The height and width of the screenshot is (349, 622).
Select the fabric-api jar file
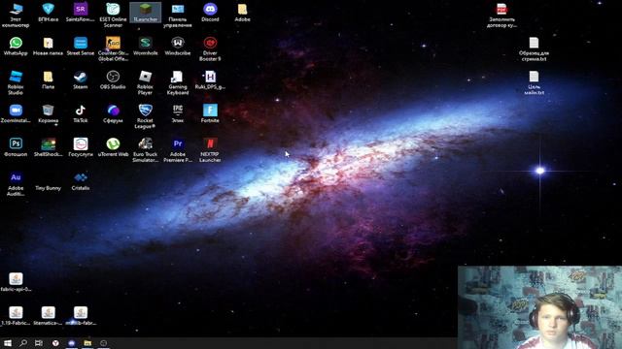pos(16,282)
